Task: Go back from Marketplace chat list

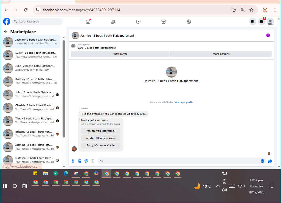Action: [6, 32]
